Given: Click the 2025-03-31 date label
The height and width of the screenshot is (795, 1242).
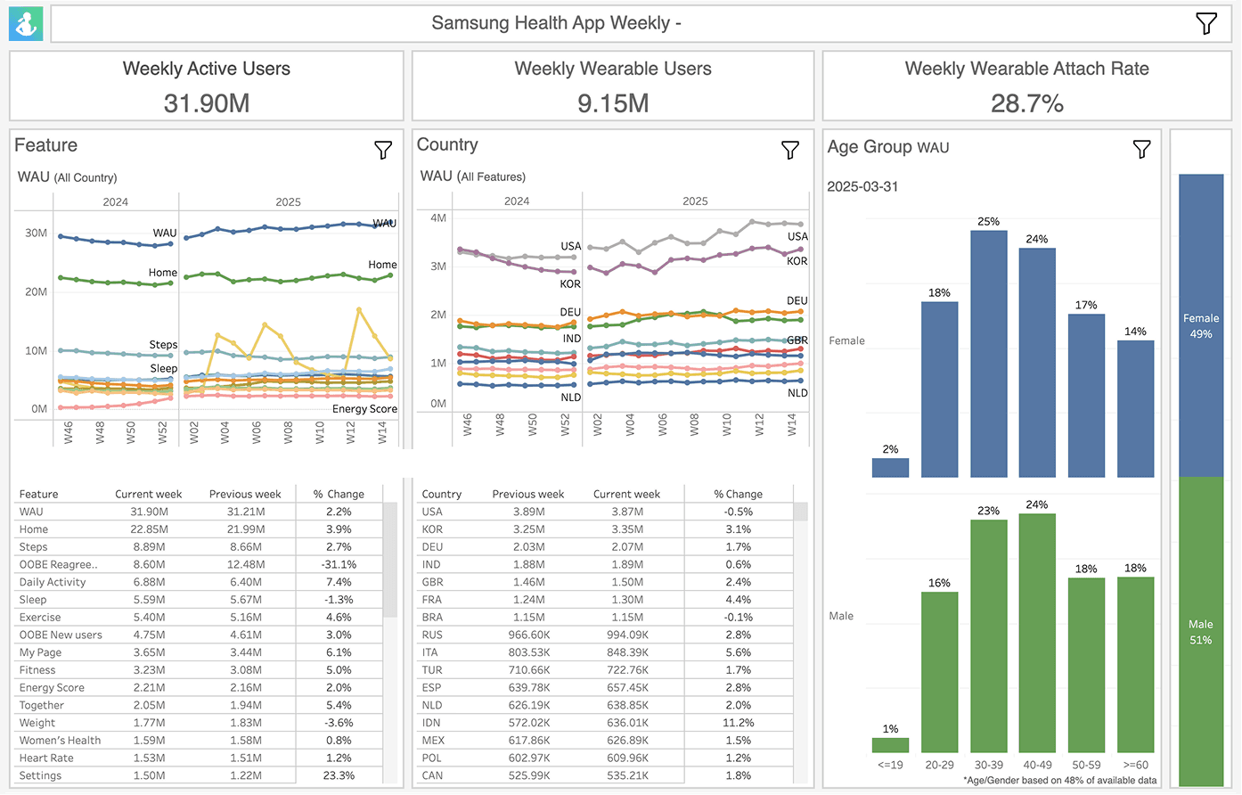Looking at the screenshot, I should click(862, 186).
